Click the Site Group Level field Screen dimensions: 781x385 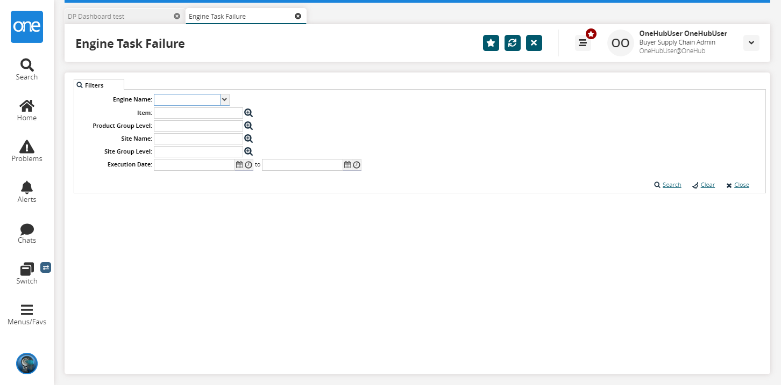[x=198, y=151]
